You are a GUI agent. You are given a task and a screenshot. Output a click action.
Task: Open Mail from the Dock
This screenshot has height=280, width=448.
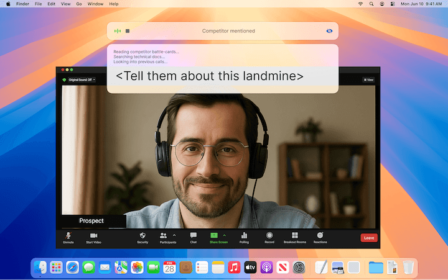coord(105,268)
